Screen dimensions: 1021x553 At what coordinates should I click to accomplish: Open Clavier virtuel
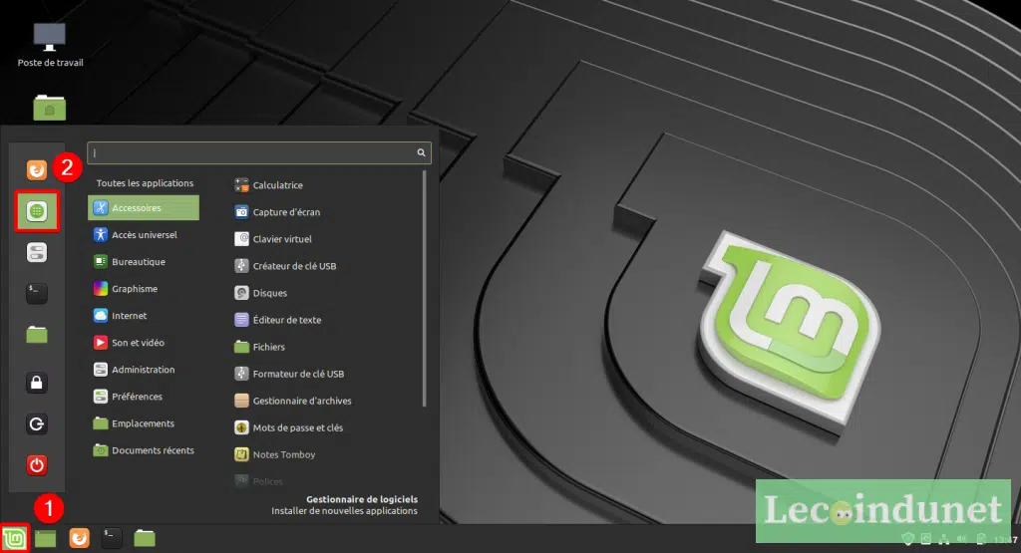[273, 239]
